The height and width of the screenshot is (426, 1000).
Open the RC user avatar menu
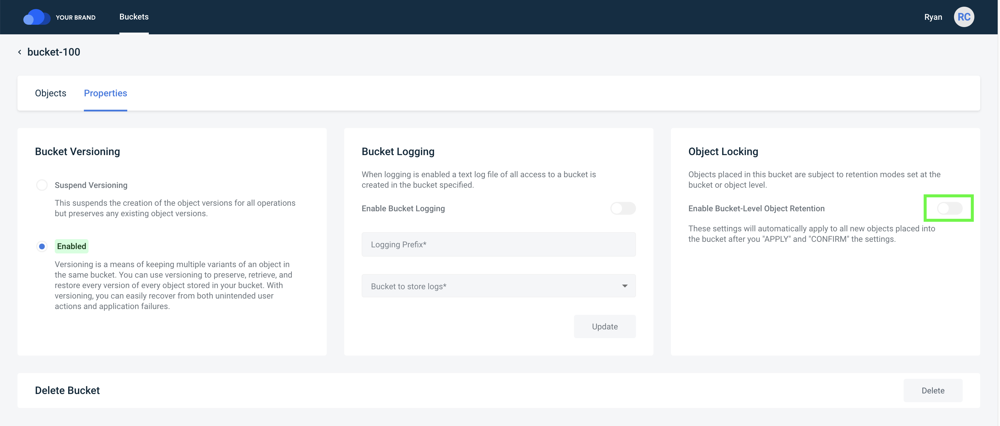click(x=964, y=17)
